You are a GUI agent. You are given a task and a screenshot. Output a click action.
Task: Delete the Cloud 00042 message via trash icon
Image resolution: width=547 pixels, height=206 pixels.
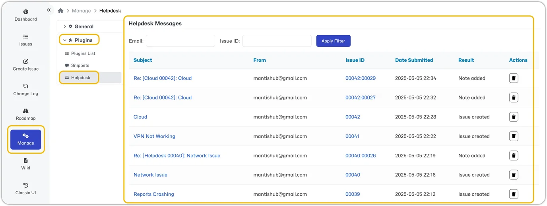[514, 117]
